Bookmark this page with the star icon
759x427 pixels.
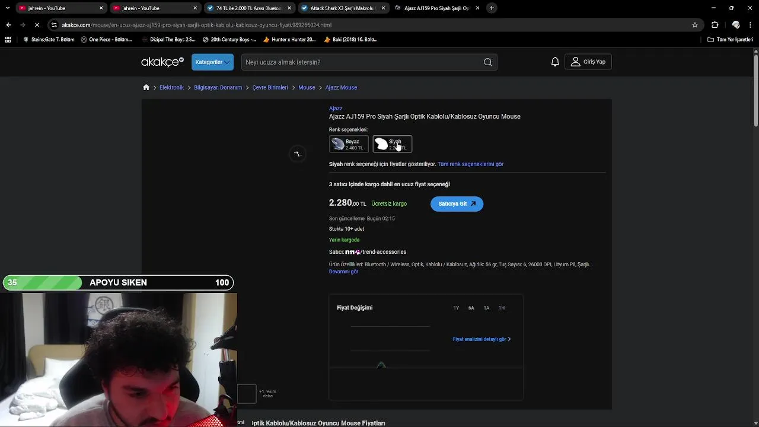(695, 25)
